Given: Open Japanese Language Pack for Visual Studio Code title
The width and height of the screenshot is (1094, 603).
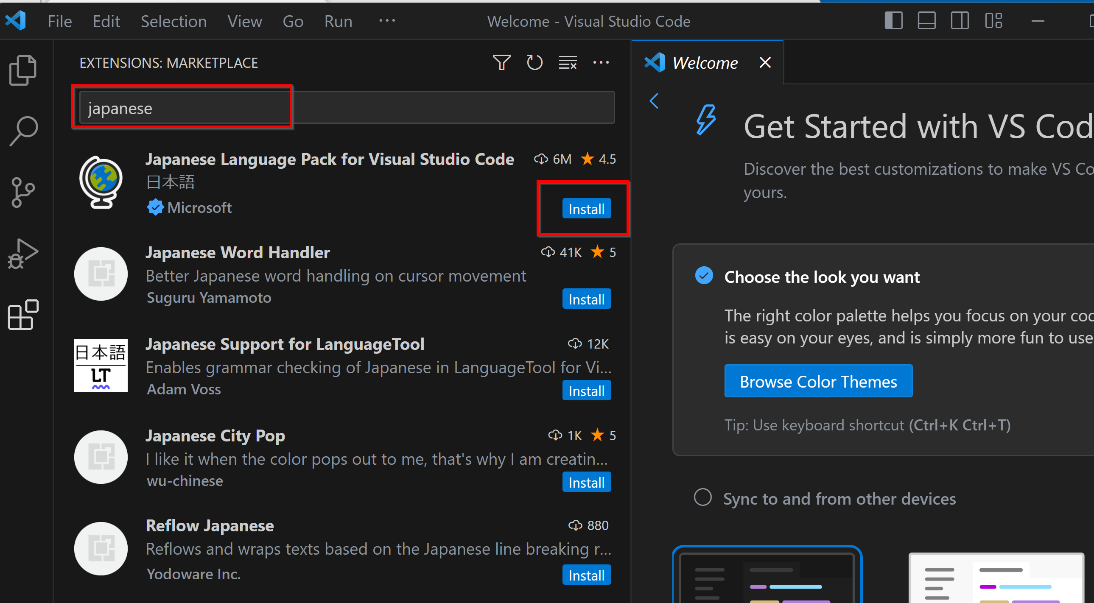Looking at the screenshot, I should [x=330, y=159].
